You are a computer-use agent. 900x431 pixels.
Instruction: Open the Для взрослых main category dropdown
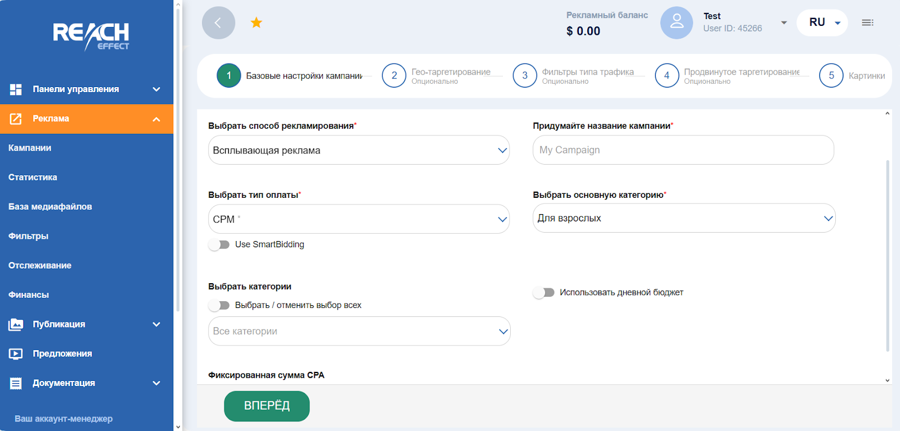[x=683, y=218]
